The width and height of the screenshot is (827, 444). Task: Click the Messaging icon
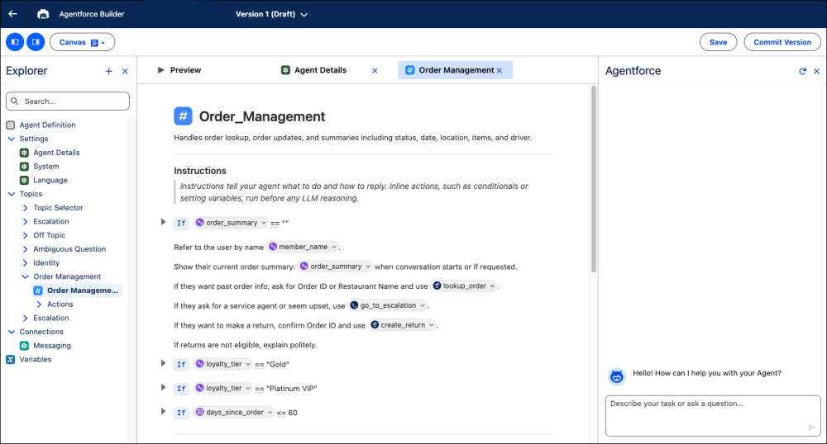coord(24,346)
